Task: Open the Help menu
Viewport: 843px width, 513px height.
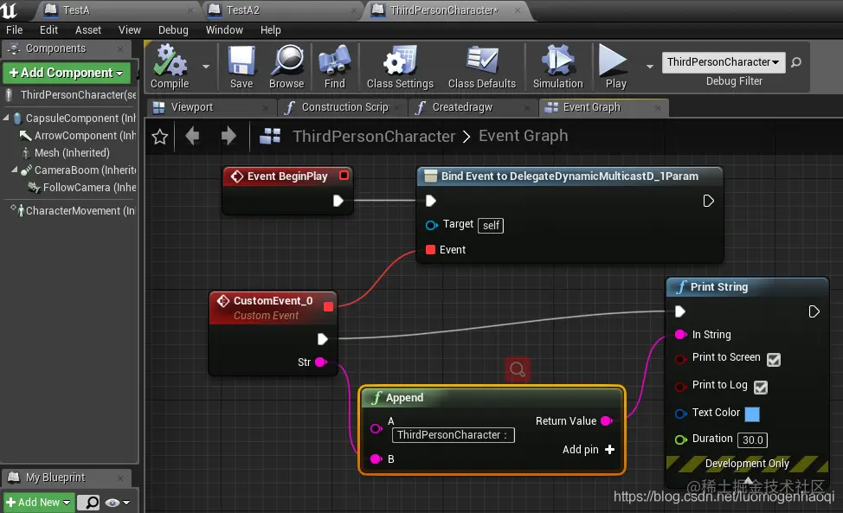Action: click(x=270, y=30)
